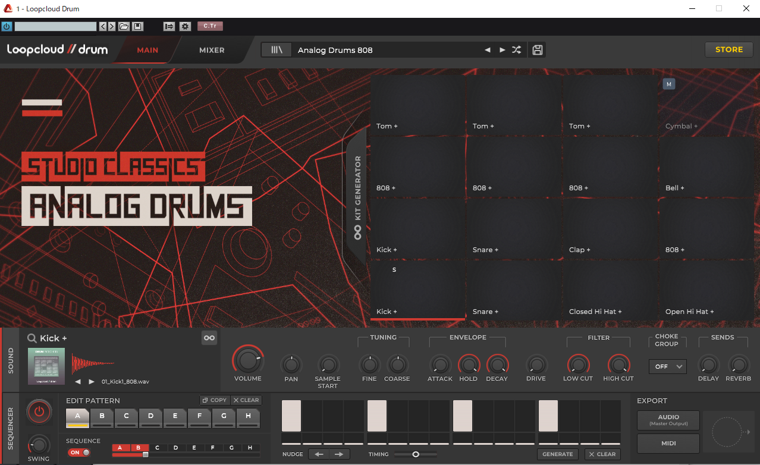760x465 pixels.
Task: Click the search magnifier beside Kick +
Action: click(x=32, y=338)
